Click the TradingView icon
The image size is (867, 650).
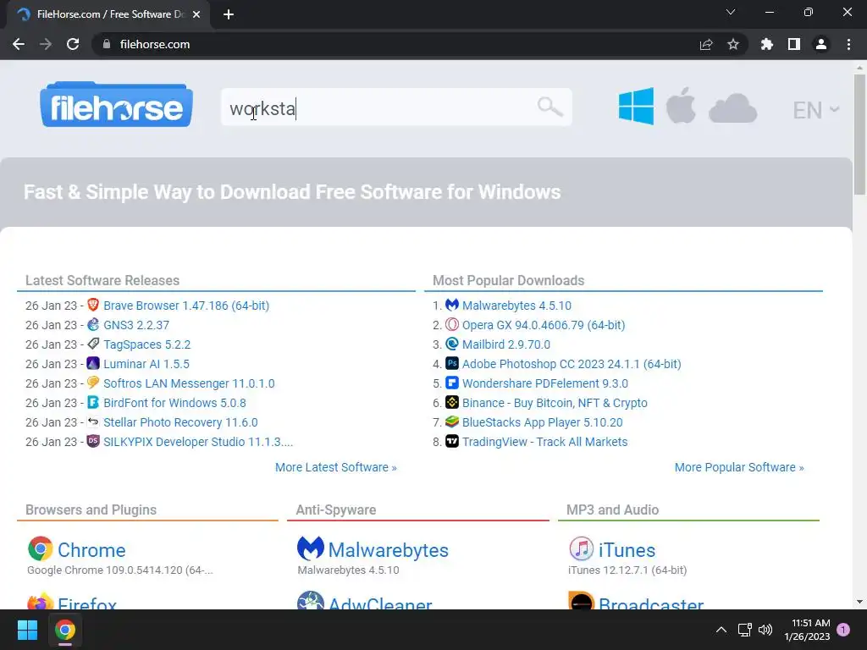pyautogui.click(x=452, y=441)
